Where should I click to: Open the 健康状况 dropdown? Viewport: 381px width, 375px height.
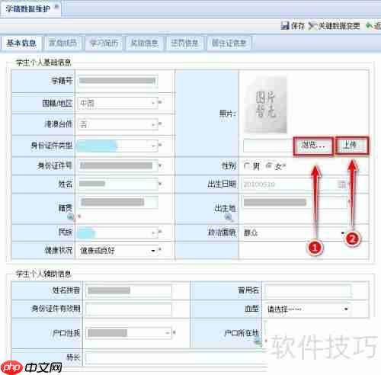pos(118,251)
